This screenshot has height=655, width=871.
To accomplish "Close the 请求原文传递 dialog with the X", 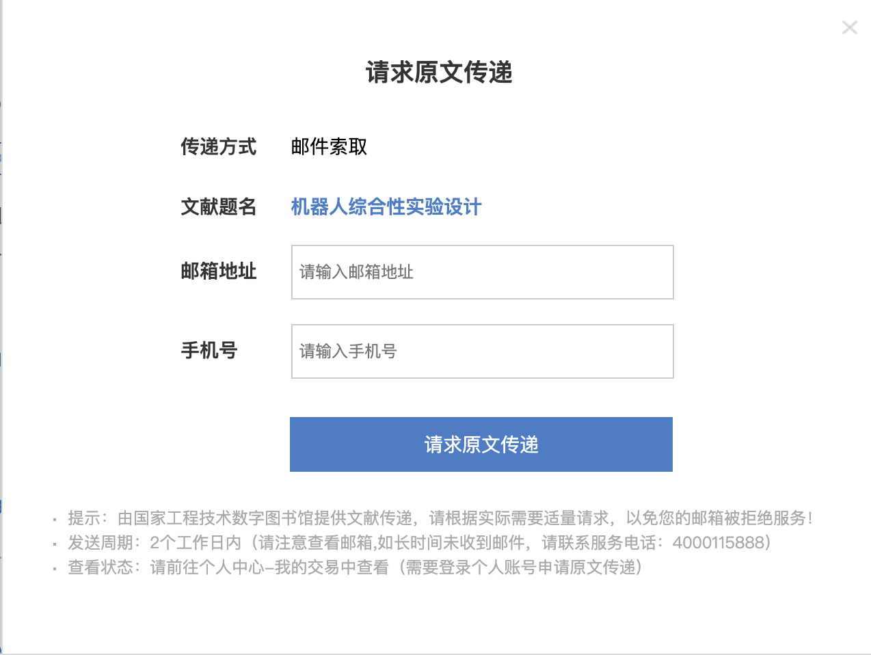I will (849, 27).
